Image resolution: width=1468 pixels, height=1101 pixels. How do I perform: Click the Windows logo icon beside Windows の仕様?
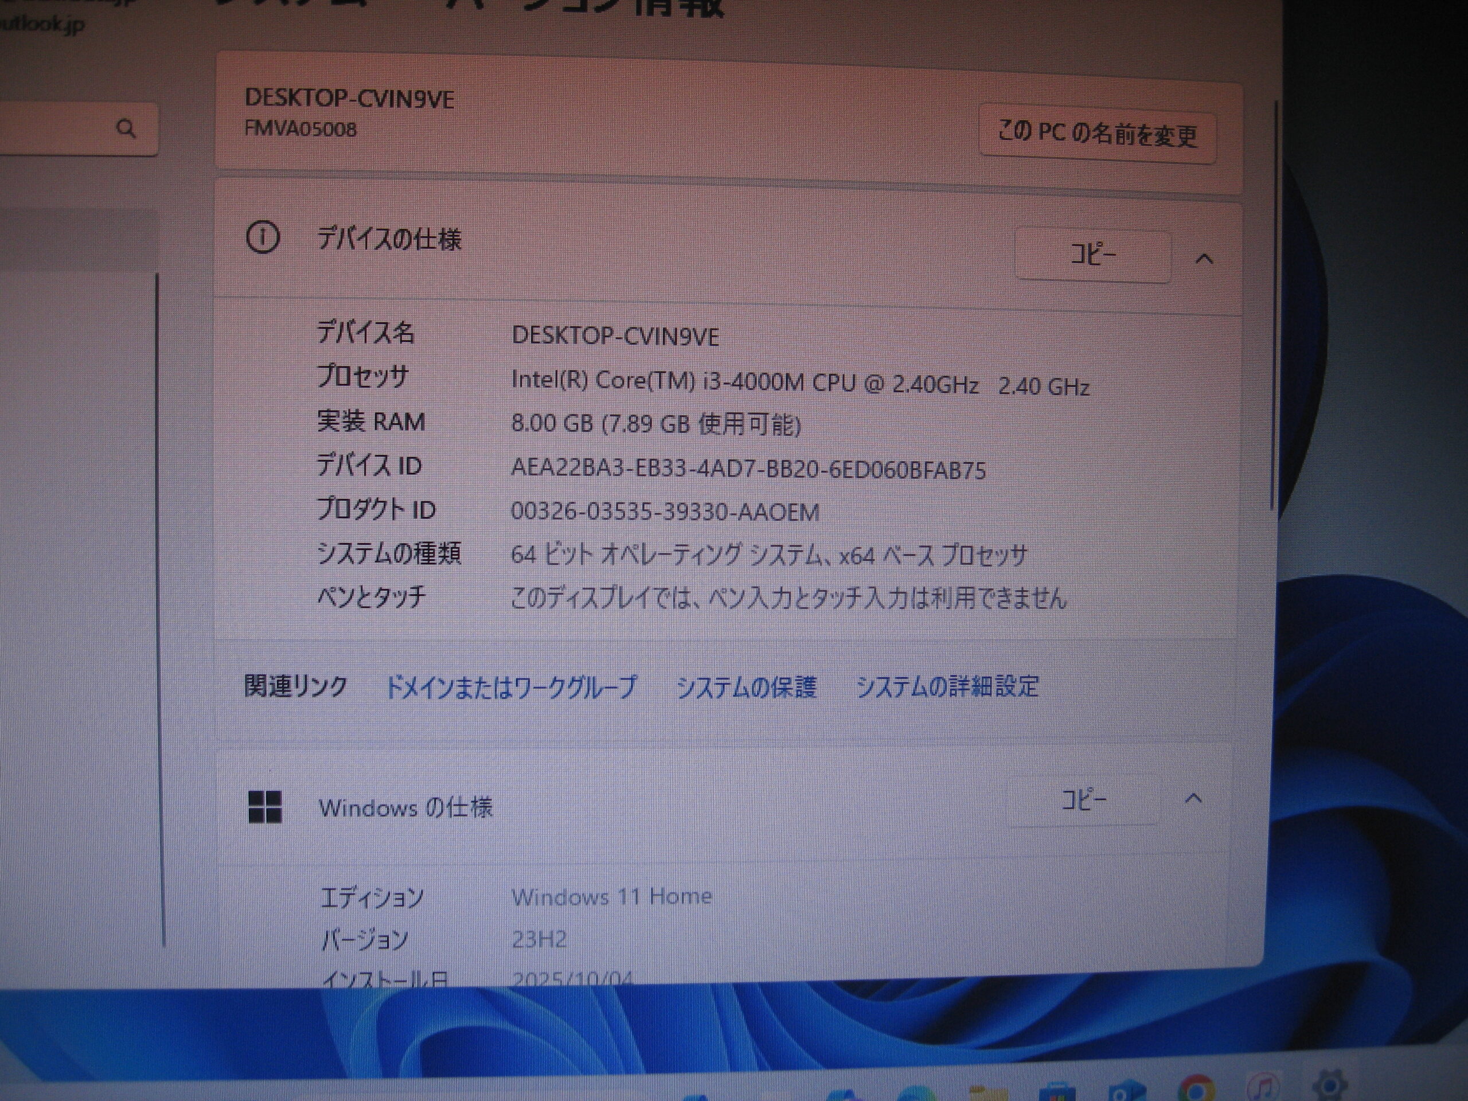coord(265,806)
